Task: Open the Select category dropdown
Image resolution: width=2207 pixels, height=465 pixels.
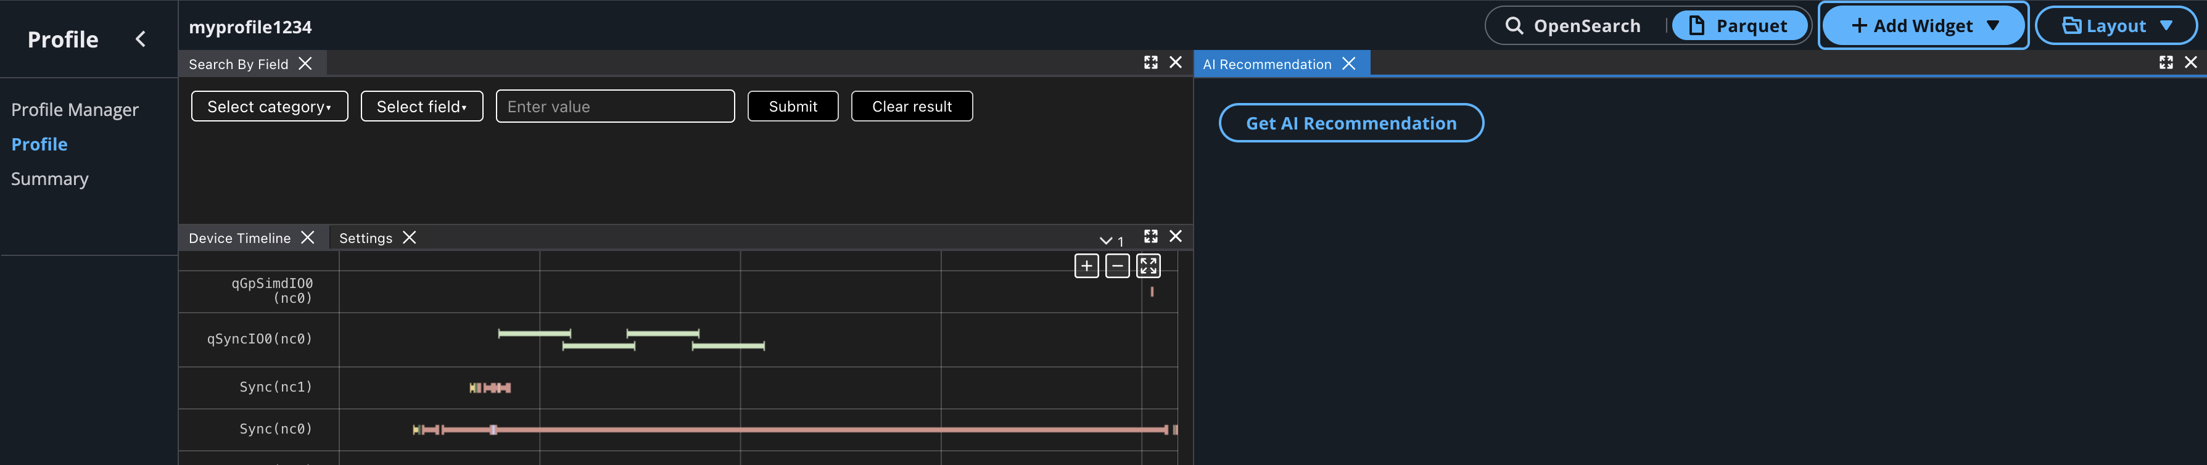Action: coord(269,107)
